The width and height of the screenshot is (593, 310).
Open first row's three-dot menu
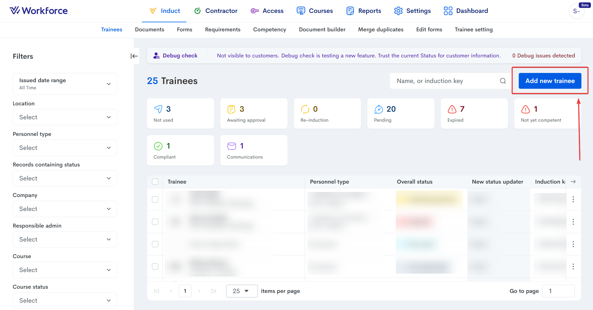coord(573,199)
